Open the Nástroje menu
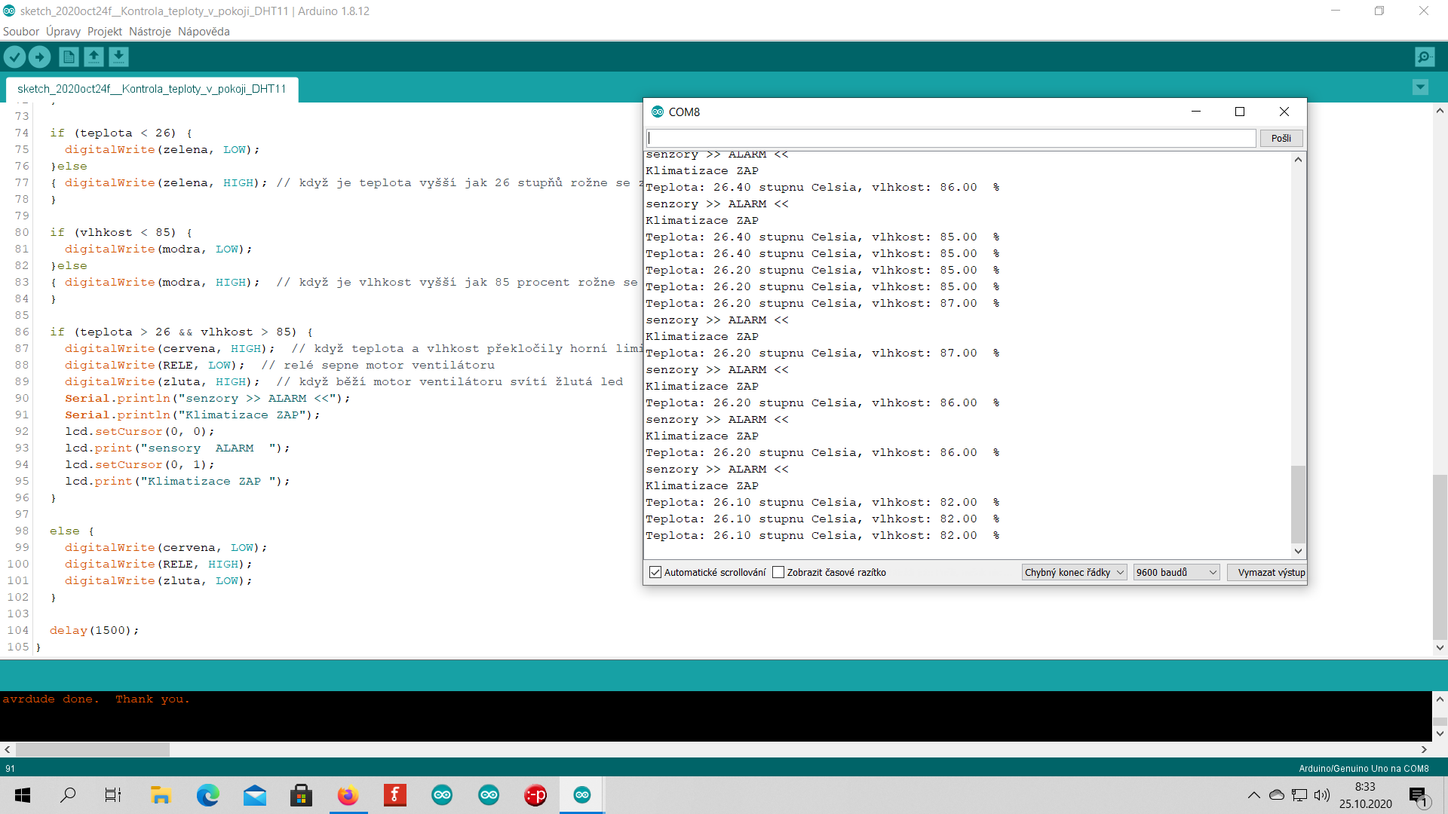This screenshot has height=814, width=1448. click(x=149, y=32)
